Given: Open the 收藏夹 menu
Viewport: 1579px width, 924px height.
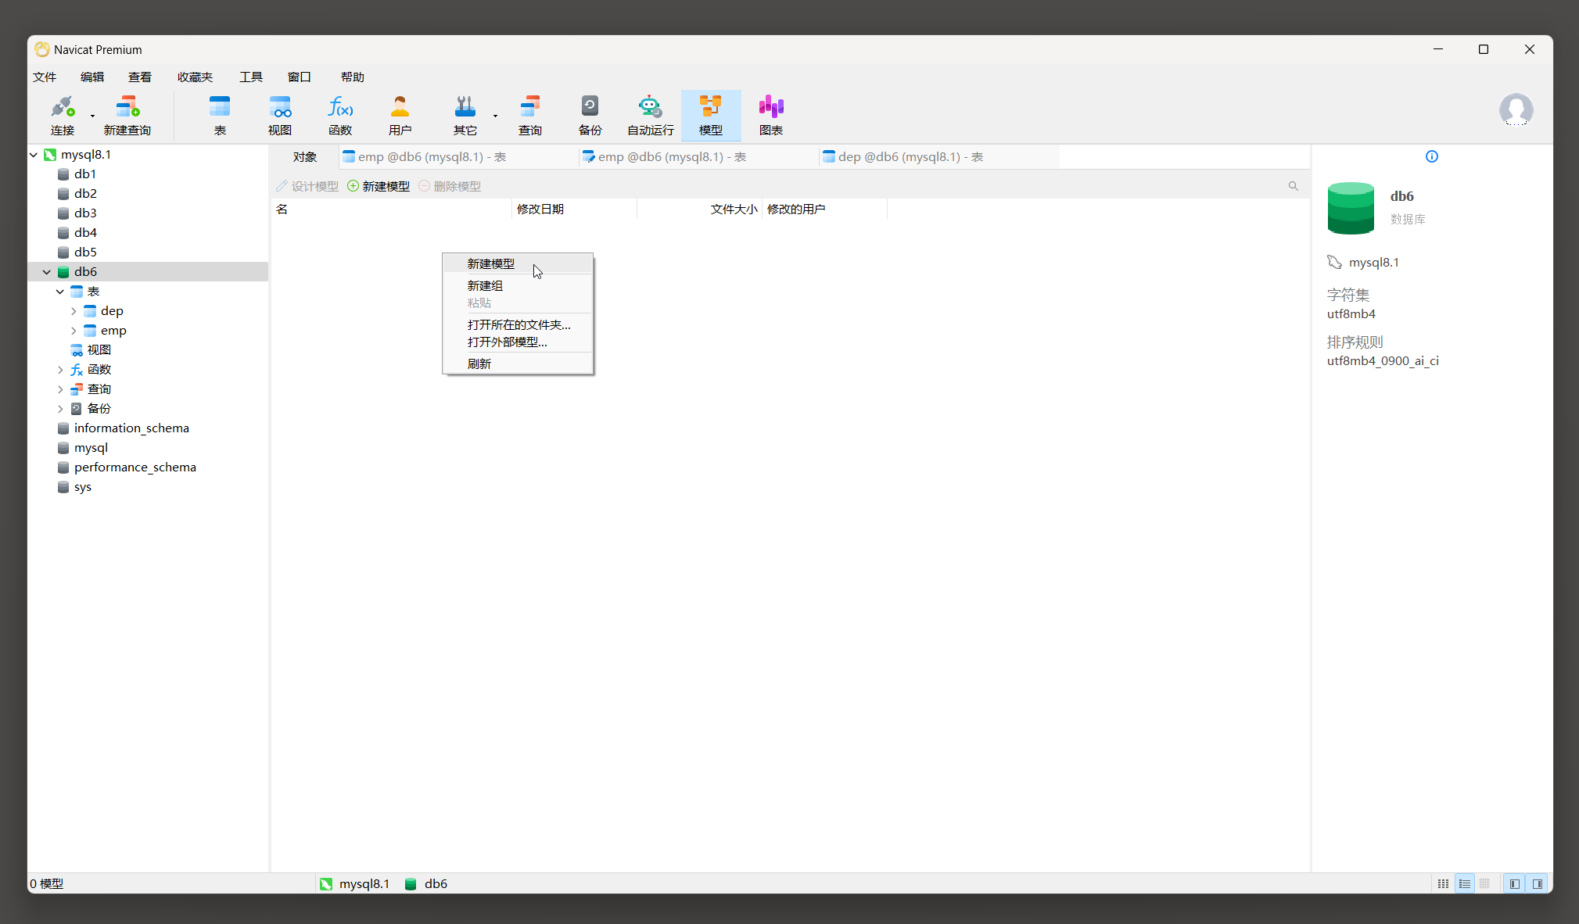Looking at the screenshot, I should (x=195, y=77).
